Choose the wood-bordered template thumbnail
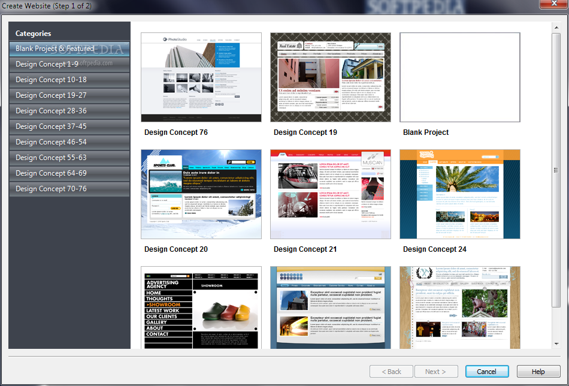The image size is (569, 386). pyautogui.click(x=460, y=308)
